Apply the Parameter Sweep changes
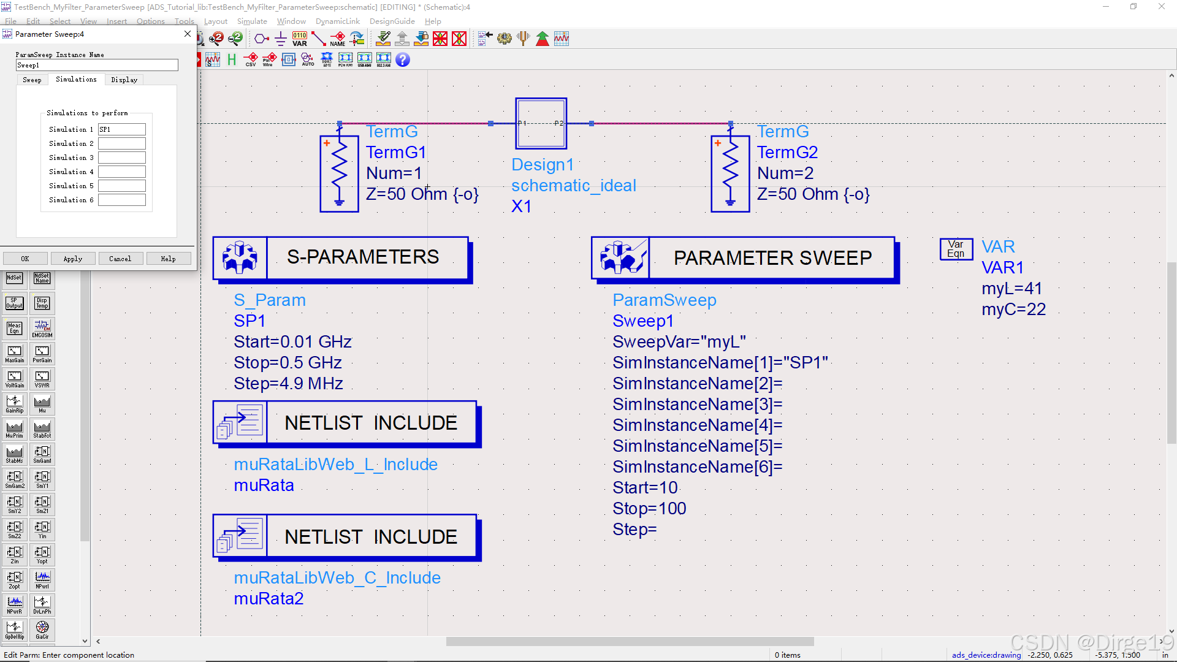The height and width of the screenshot is (662, 1177). (x=73, y=258)
